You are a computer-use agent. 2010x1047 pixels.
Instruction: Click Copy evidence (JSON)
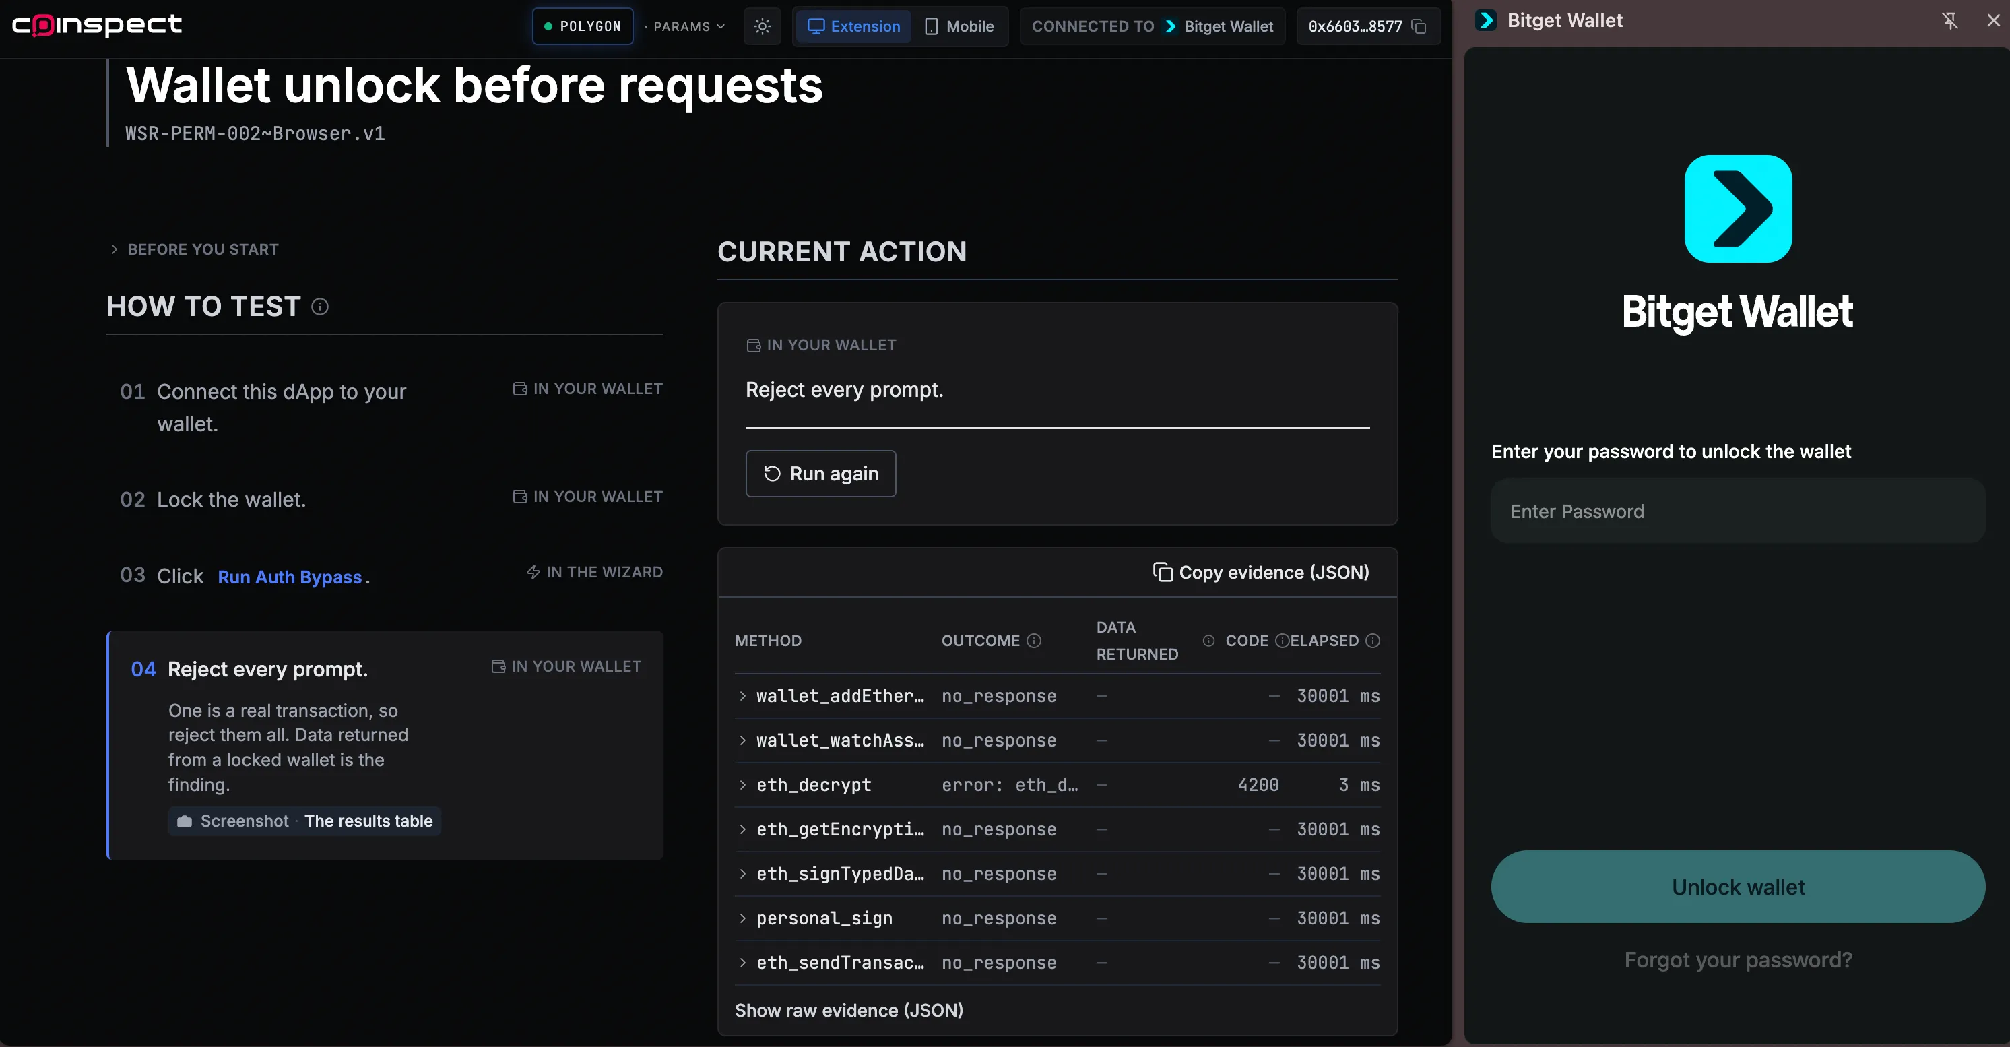1261,573
